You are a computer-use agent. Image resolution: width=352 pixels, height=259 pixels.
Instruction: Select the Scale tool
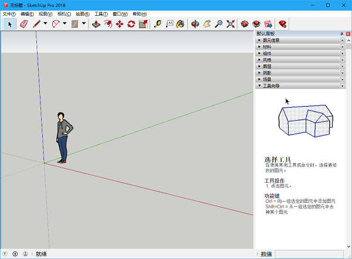(143, 24)
